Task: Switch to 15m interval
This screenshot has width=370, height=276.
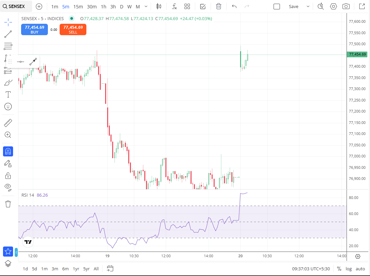Action: [78, 7]
